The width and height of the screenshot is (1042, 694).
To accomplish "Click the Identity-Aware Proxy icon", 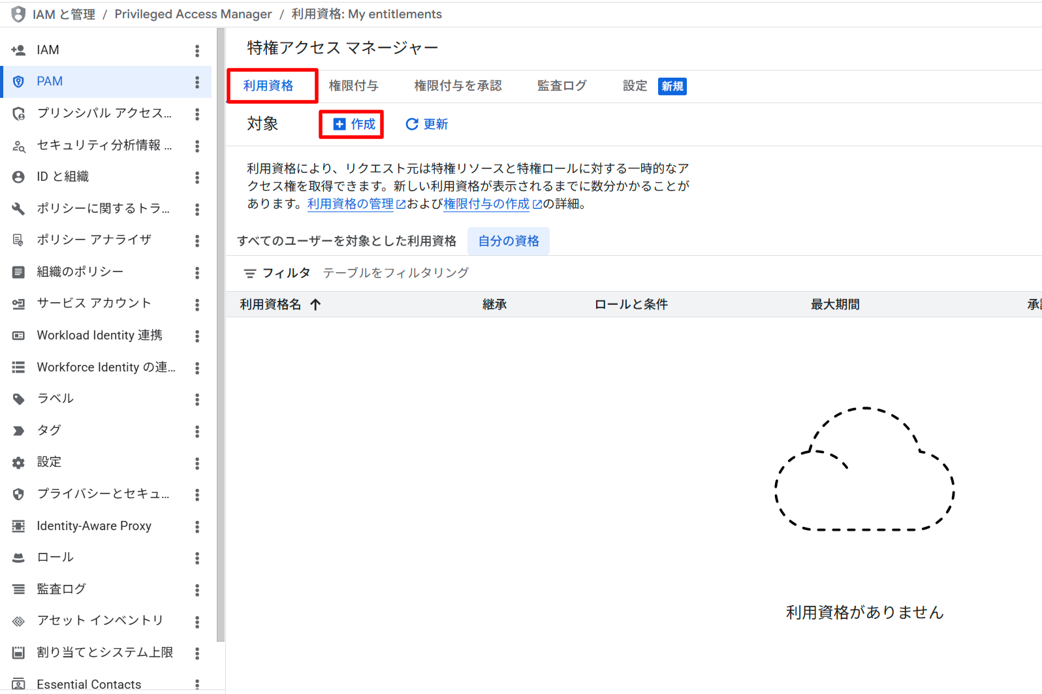I will [18, 526].
